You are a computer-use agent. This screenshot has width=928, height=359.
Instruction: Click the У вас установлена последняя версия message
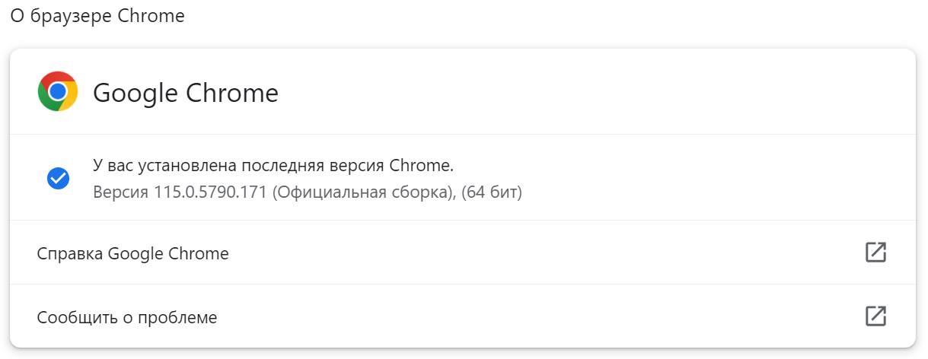click(273, 165)
